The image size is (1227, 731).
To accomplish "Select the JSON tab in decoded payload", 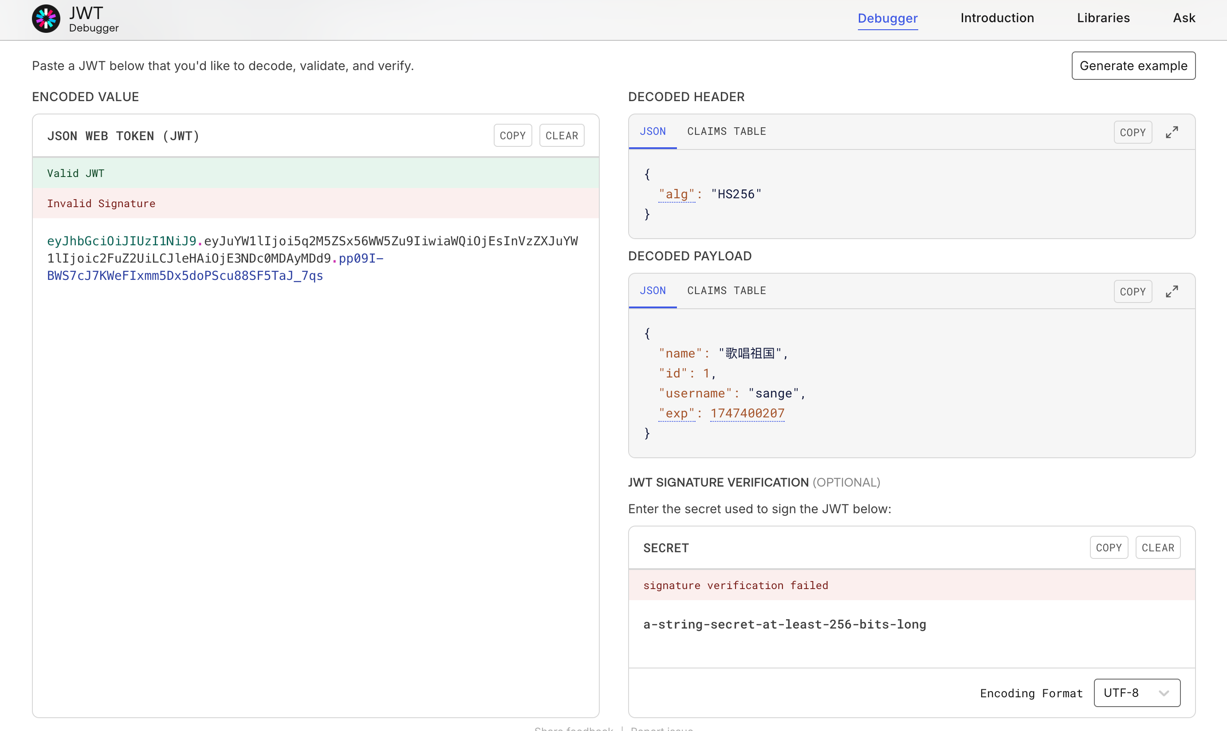I will tap(652, 291).
